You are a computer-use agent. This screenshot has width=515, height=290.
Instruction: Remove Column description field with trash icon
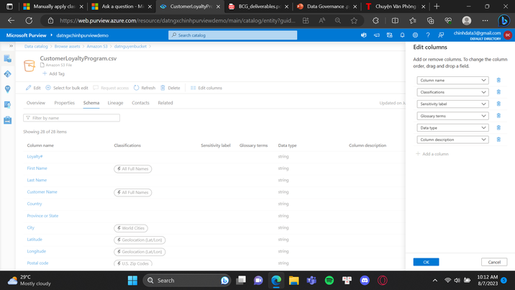tap(498, 140)
